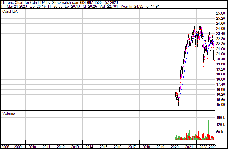Click the 2020 year label on the time axis

pyautogui.click(x=175, y=147)
